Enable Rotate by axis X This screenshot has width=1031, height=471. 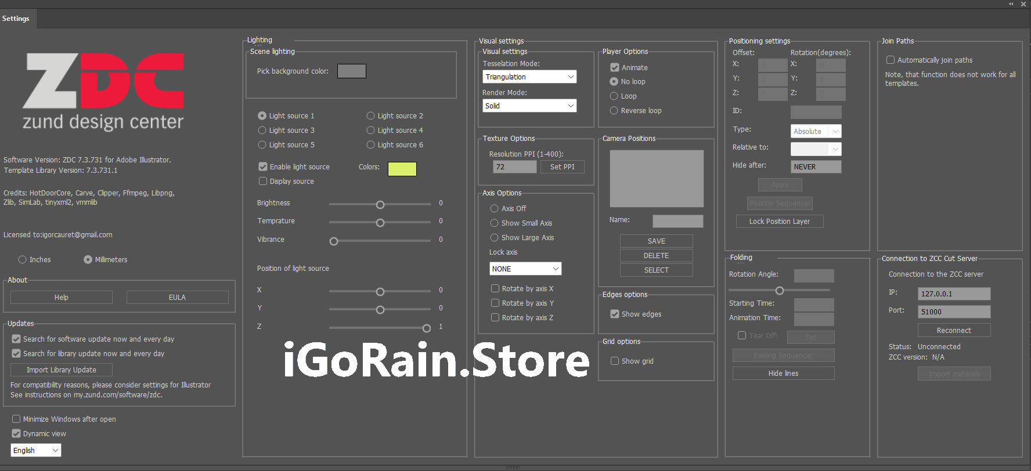pyautogui.click(x=495, y=289)
